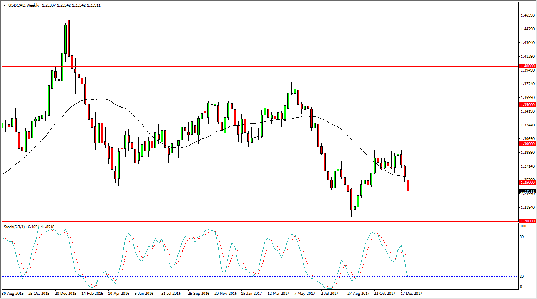The image size is (537, 299).
Task: Click the 27 Aug 2017 date label
Action: (357, 294)
